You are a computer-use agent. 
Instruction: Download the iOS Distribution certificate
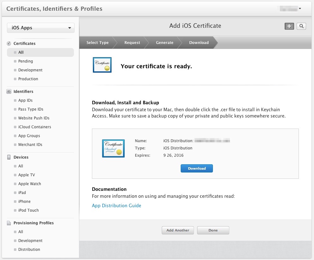(197, 168)
